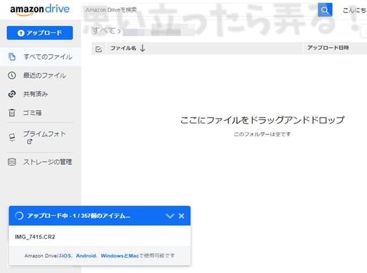
Task: Click the storage database icon
Action: (12, 162)
